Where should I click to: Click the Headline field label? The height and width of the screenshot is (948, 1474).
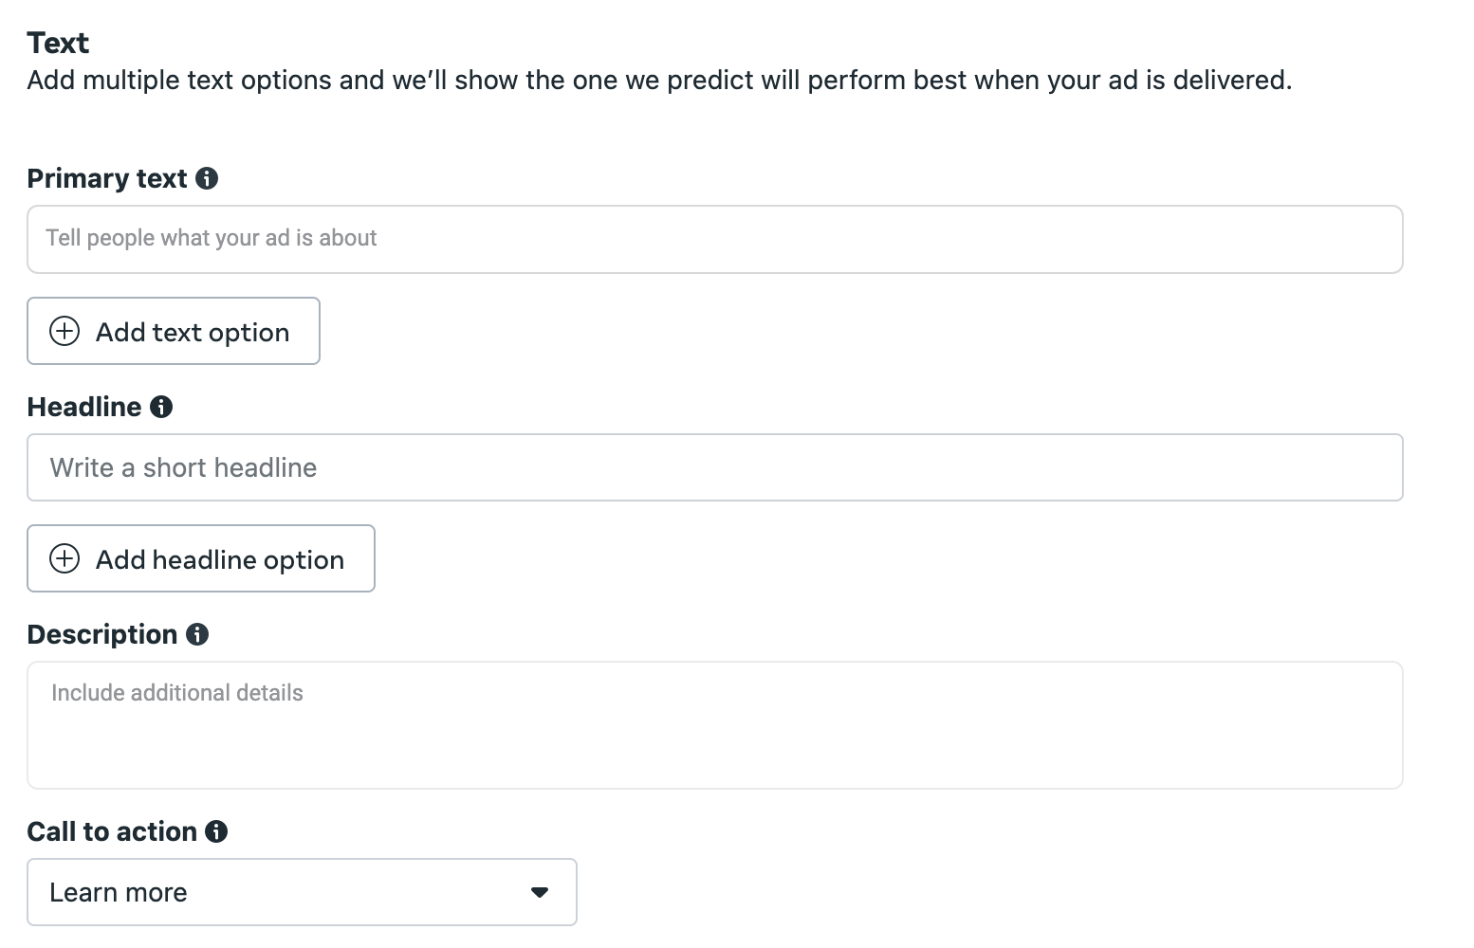[x=84, y=407]
